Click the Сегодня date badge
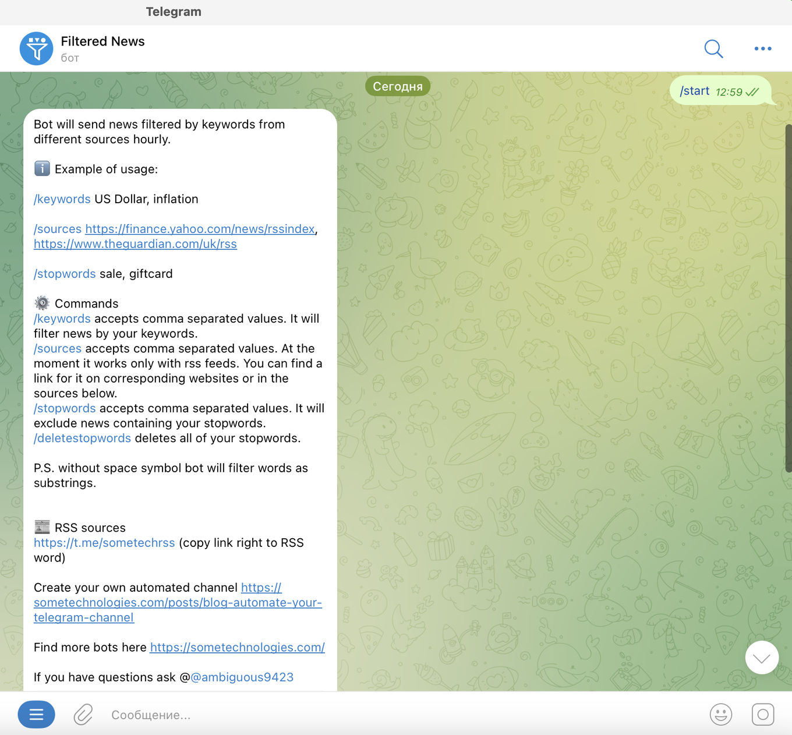 (398, 86)
